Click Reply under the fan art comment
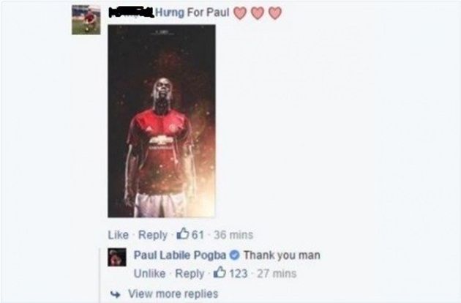 [x=153, y=235]
